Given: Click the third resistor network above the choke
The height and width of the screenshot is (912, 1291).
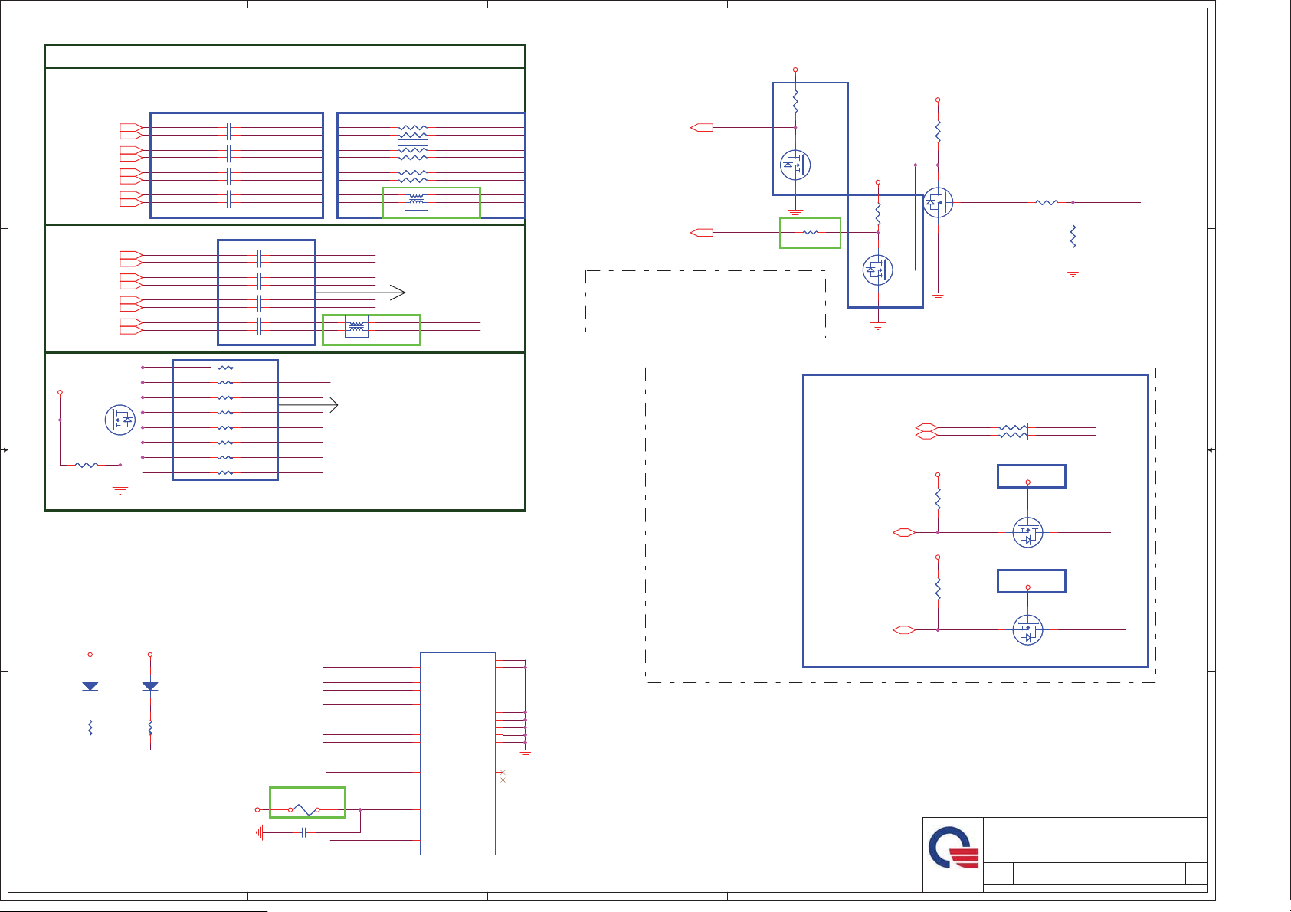Looking at the screenshot, I should [413, 176].
